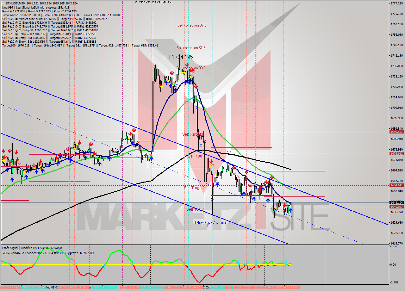Image resolution: width=405 pixels, height=291 pixels.
Task: Click the 'Target100: 1676.013' summary line
Action: click(80, 45)
